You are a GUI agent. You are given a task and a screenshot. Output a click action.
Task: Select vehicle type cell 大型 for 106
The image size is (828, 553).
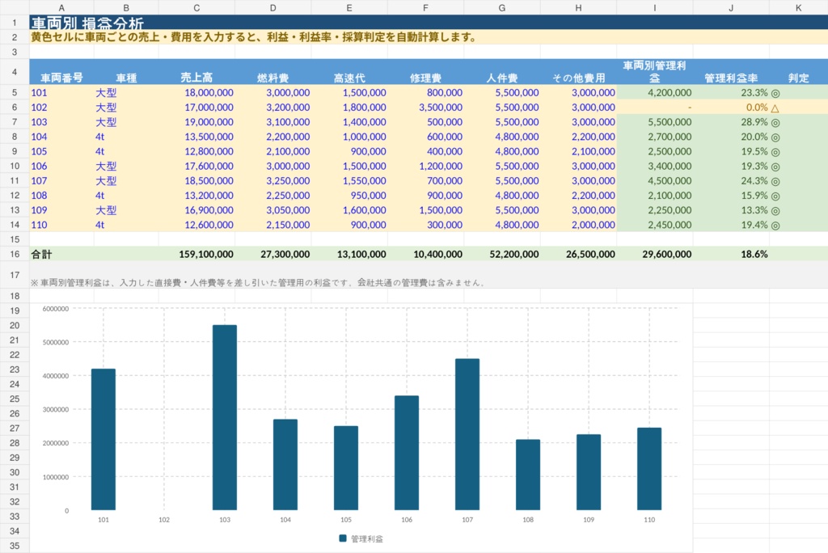tap(126, 166)
